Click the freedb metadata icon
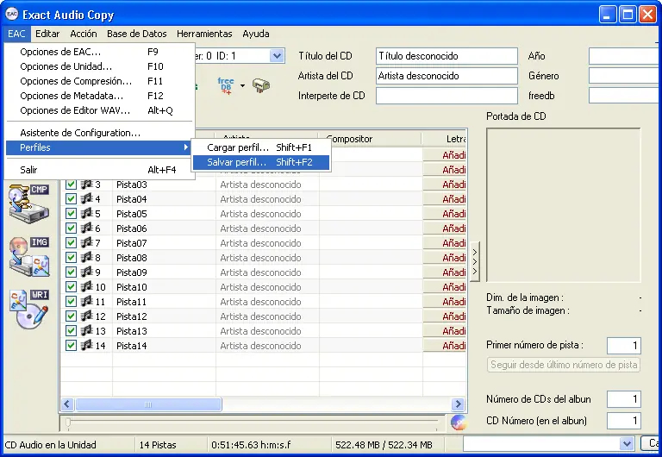This screenshot has width=662, height=457. 226,85
